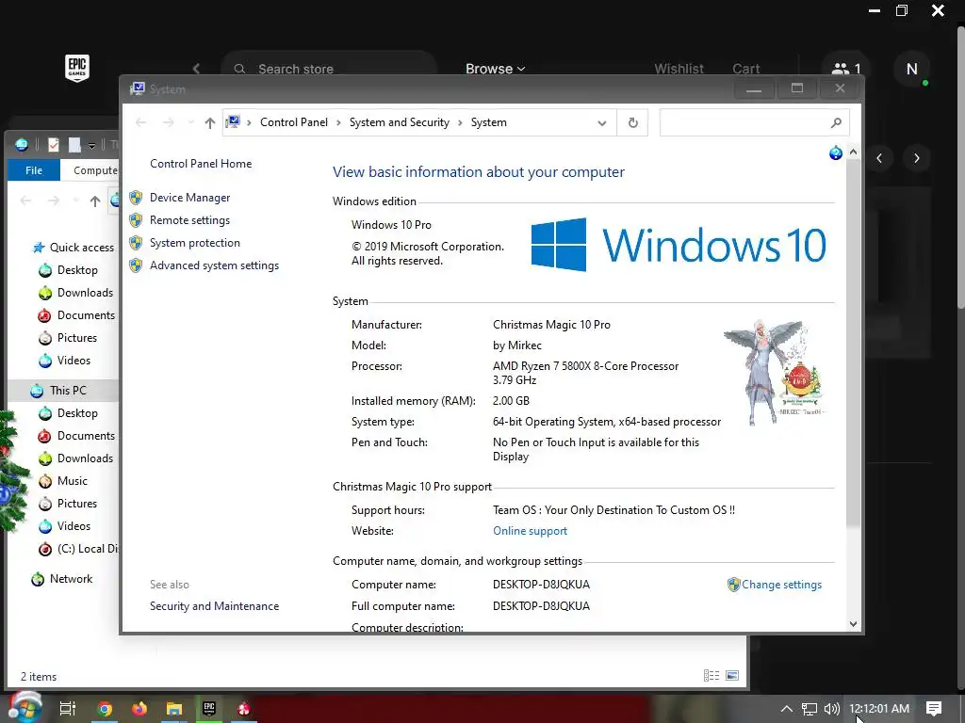
Task: Click next carousel arrow in Epic store
Action: pyautogui.click(x=916, y=158)
